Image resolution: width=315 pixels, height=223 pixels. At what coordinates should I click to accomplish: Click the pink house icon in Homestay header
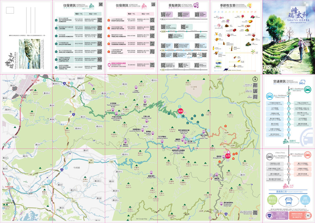tap(143, 6)
